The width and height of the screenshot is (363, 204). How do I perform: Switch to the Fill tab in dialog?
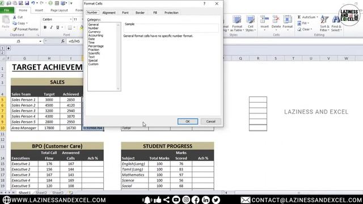pos(155,12)
